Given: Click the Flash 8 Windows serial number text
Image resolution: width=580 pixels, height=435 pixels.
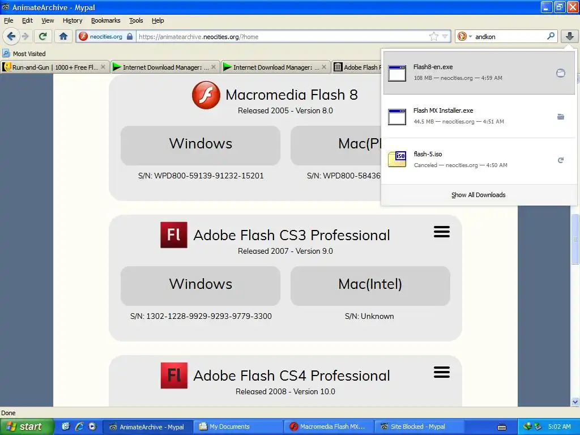Looking at the screenshot, I should [x=201, y=176].
